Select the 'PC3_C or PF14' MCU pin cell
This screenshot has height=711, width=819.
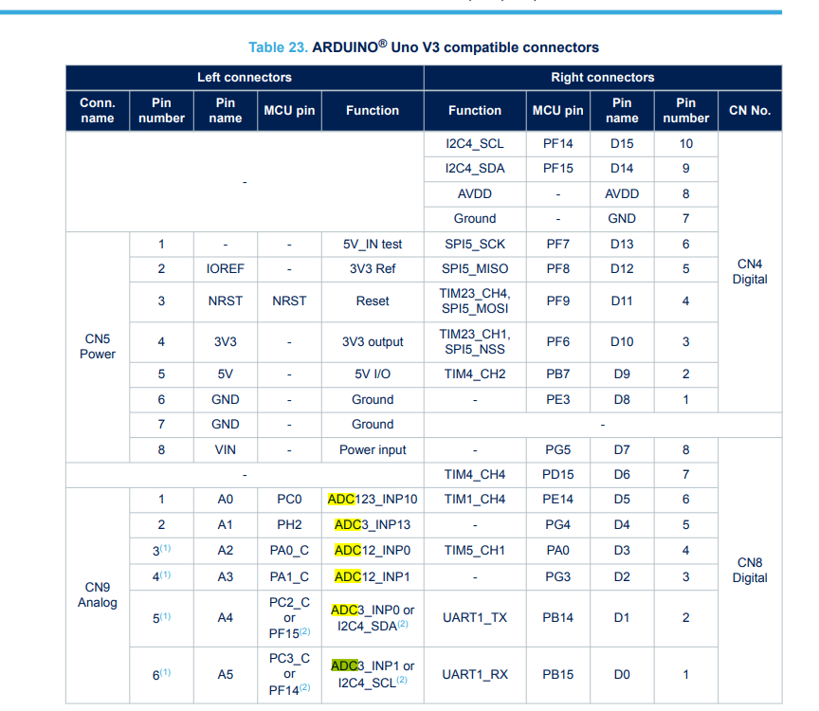(x=289, y=674)
